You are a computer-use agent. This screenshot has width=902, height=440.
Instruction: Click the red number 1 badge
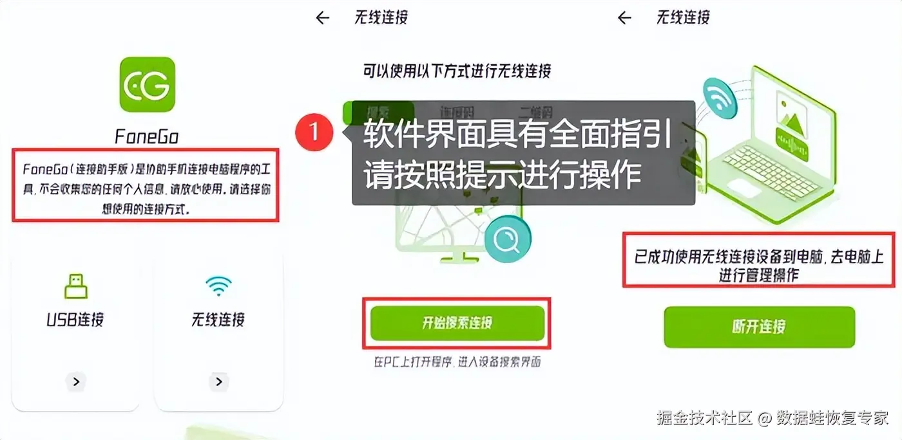tap(314, 131)
